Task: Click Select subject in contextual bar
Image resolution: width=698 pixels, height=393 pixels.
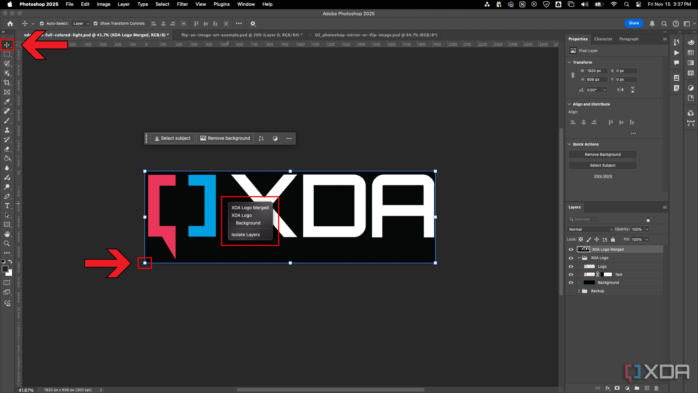Action: [x=172, y=139]
